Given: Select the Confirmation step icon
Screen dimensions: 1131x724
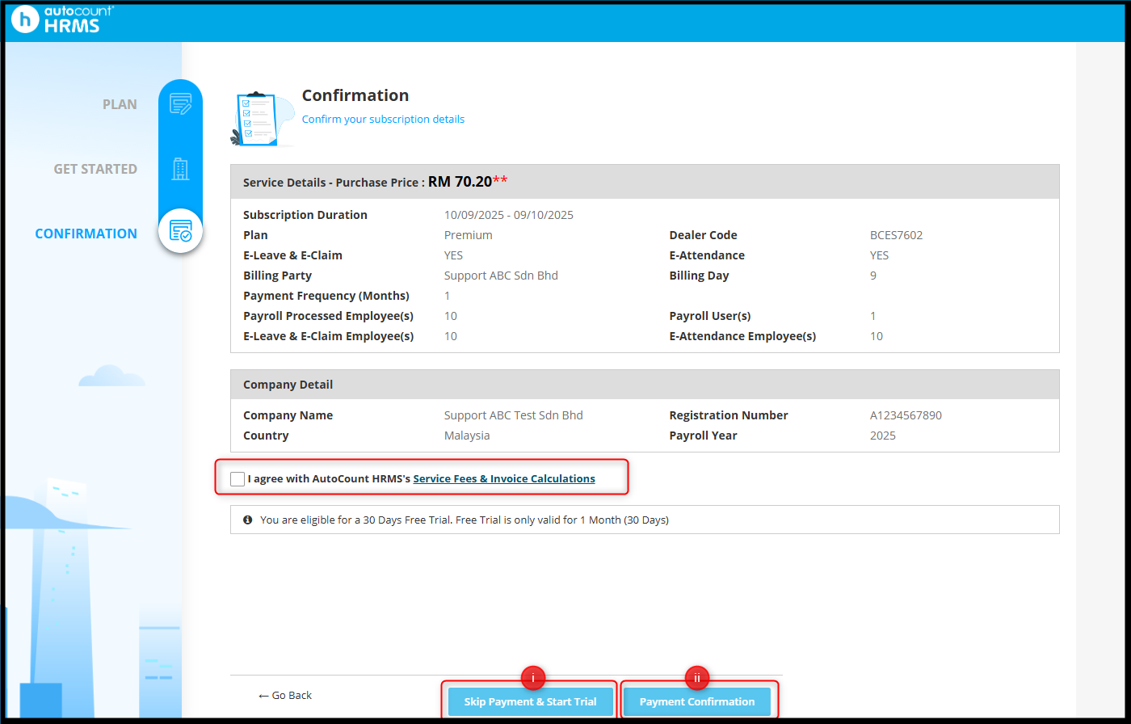Looking at the screenshot, I should [180, 231].
